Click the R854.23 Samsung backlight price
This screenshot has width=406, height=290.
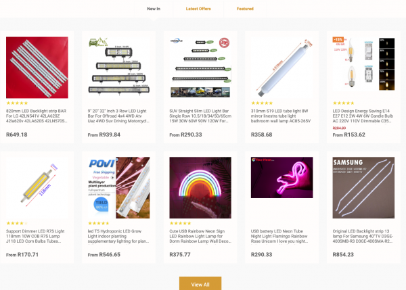coord(343,255)
